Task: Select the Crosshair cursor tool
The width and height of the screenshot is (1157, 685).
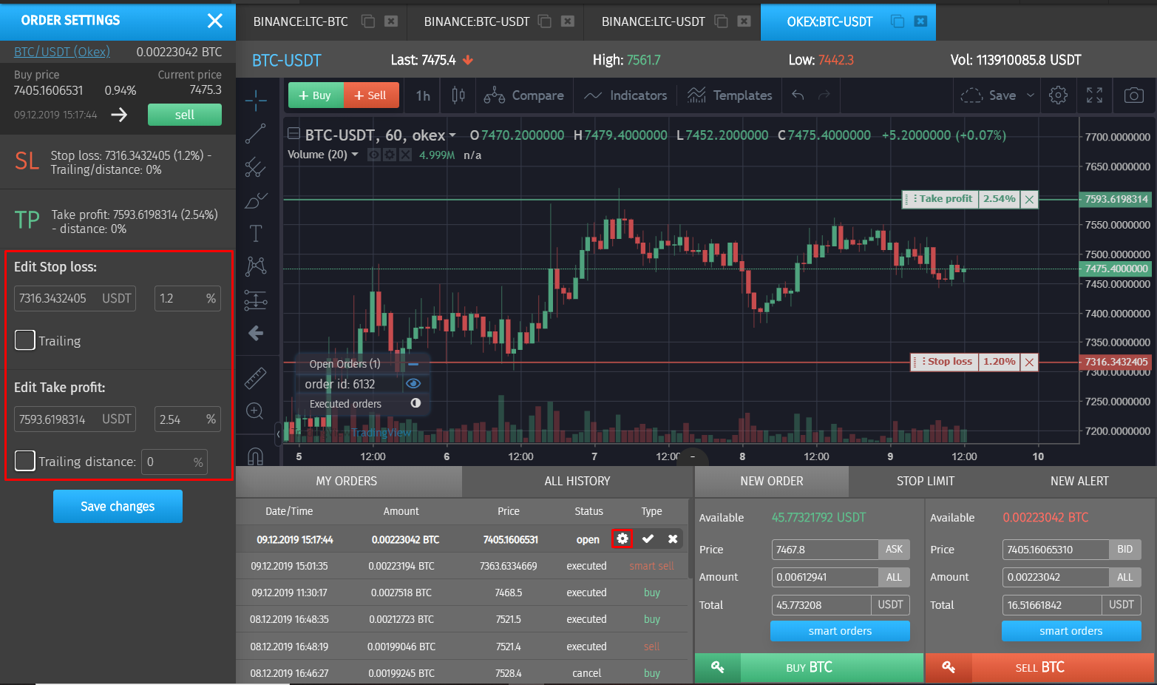Action: pos(256,100)
